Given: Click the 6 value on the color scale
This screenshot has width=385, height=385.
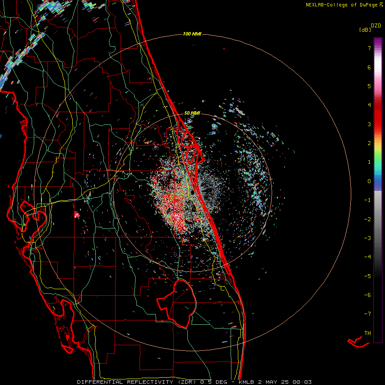Looking at the screenshot, I should click(369, 67).
